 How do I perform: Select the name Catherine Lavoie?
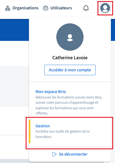click(70, 58)
